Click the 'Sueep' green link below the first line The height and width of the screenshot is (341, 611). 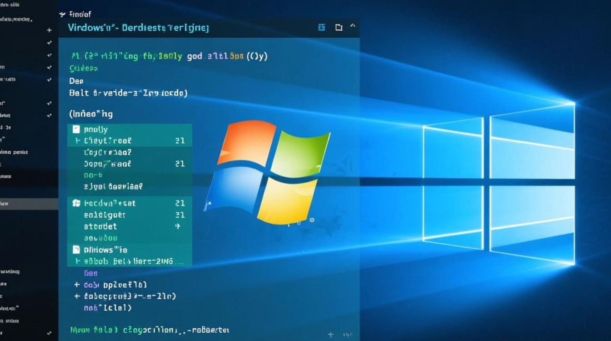[x=84, y=68]
